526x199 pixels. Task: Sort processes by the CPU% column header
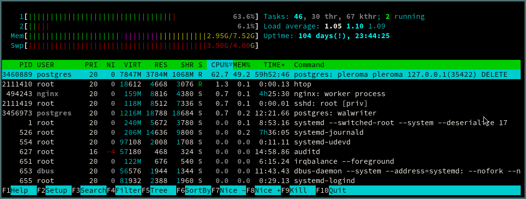click(219, 65)
